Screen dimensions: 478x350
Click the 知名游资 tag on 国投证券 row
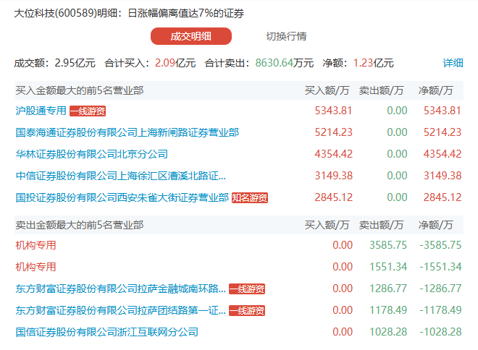[x=250, y=198]
